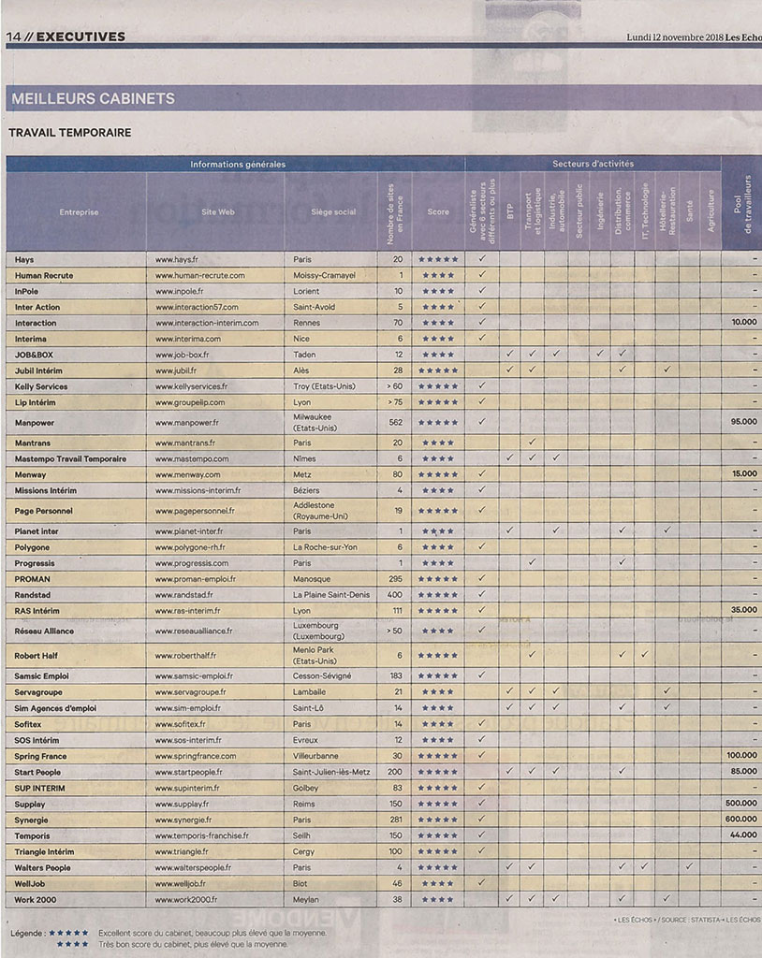
Task: Select the company name 'Work 2000'
Action: 35,899
